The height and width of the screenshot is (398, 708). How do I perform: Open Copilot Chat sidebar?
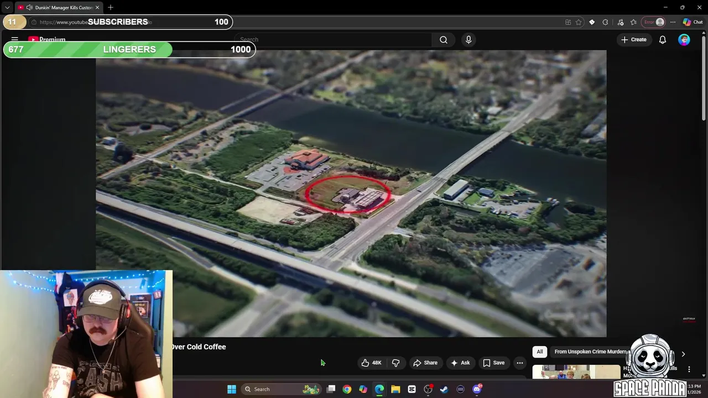point(693,22)
